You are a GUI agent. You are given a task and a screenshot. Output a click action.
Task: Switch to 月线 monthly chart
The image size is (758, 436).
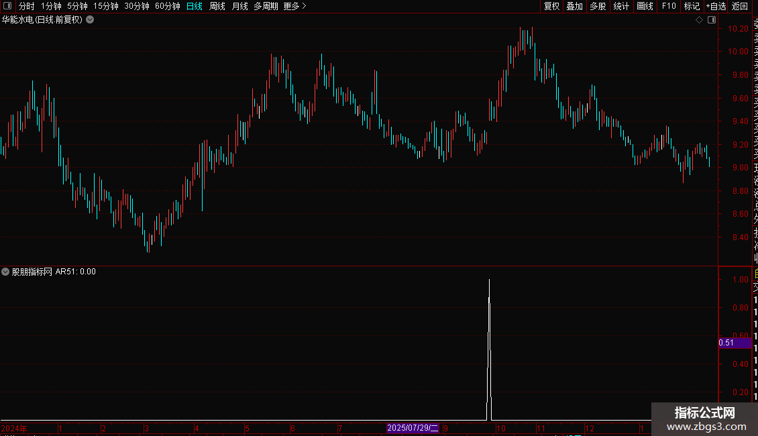click(239, 6)
